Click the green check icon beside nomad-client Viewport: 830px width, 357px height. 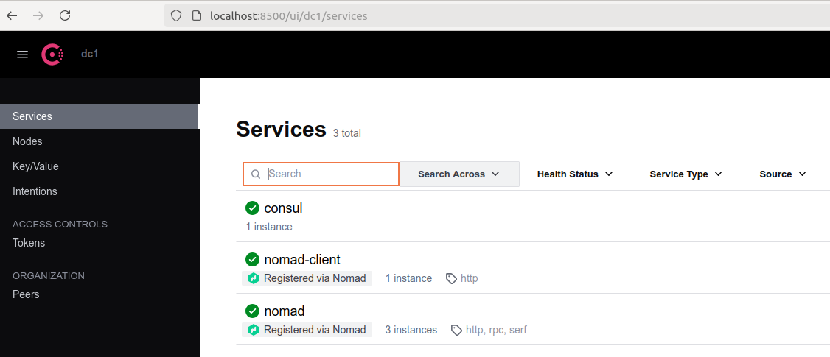(253, 260)
